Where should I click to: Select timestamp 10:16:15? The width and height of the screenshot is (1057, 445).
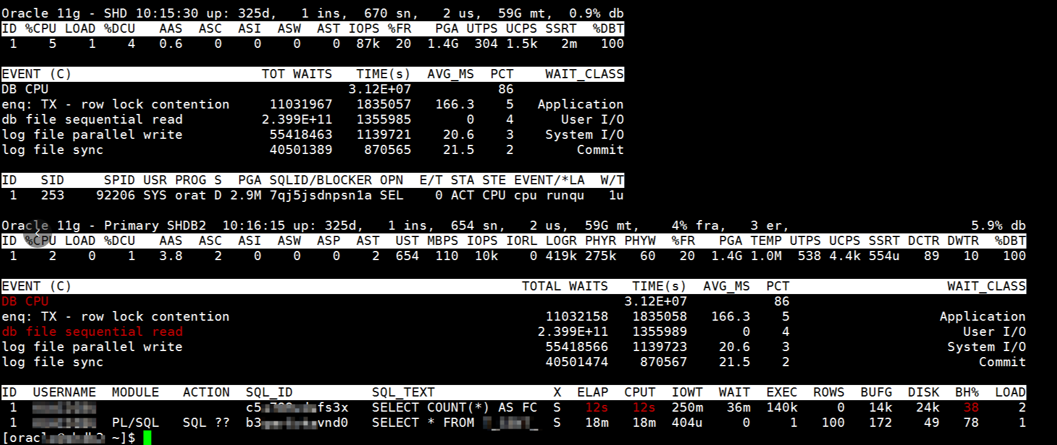tap(253, 226)
